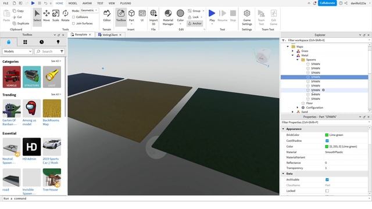Click the search filter icon in Toolbox
Screen dimensions: 372x209
62,52
